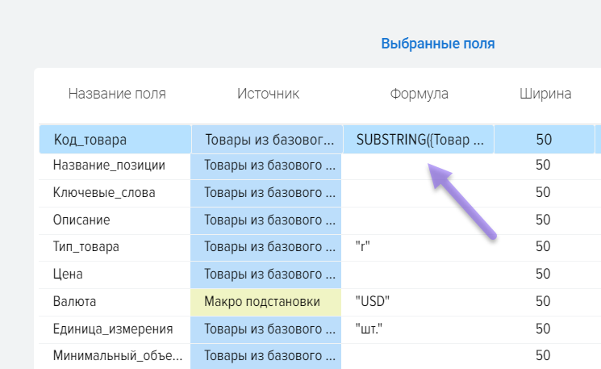Open the SUBSTRING formula cell for Код_товара
Viewport: 601px width, 369px height.
point(419,140)
